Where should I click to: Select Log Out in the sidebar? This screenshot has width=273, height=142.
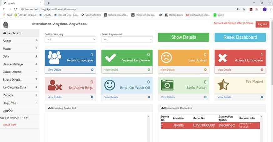click(8, 111)
